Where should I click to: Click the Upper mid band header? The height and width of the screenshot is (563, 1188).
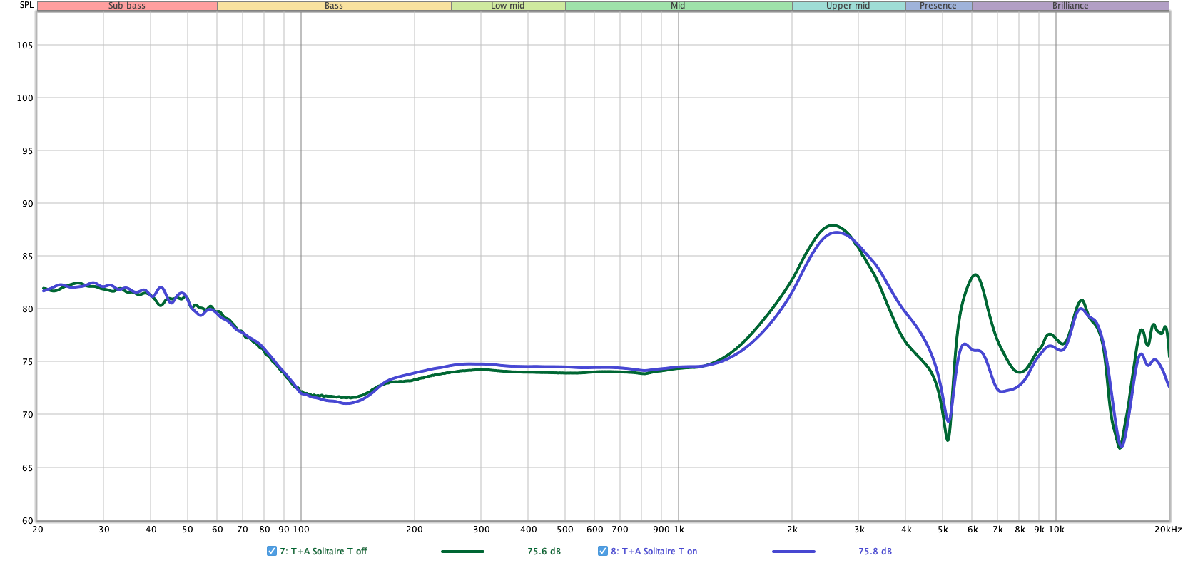click(x=848, y=6)
